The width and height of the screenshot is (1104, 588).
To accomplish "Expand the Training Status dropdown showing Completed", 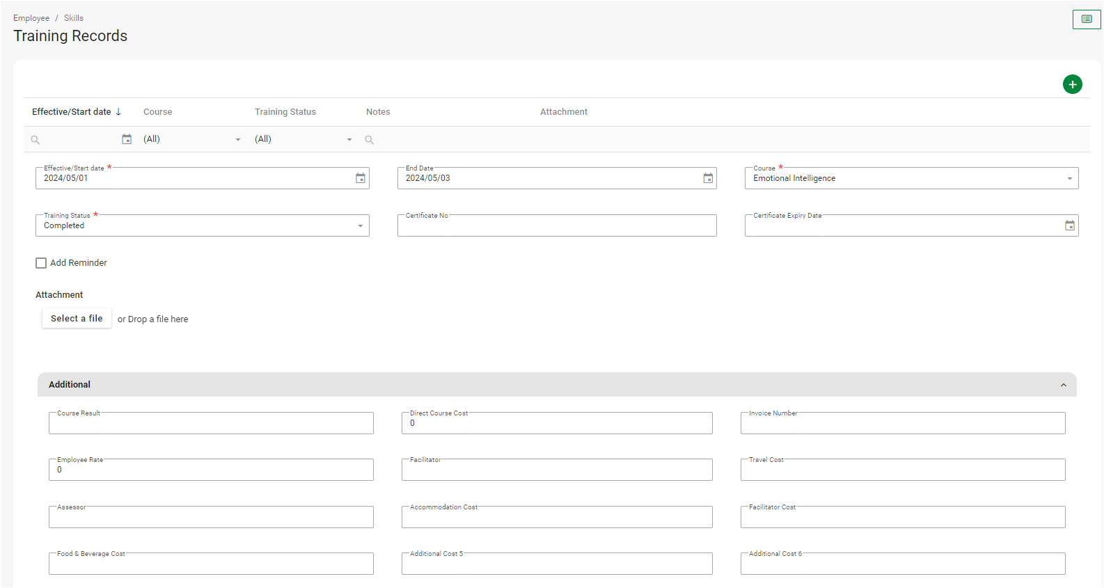I will 360,226.
